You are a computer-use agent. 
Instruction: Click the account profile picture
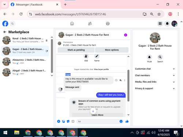pos(174,23)
